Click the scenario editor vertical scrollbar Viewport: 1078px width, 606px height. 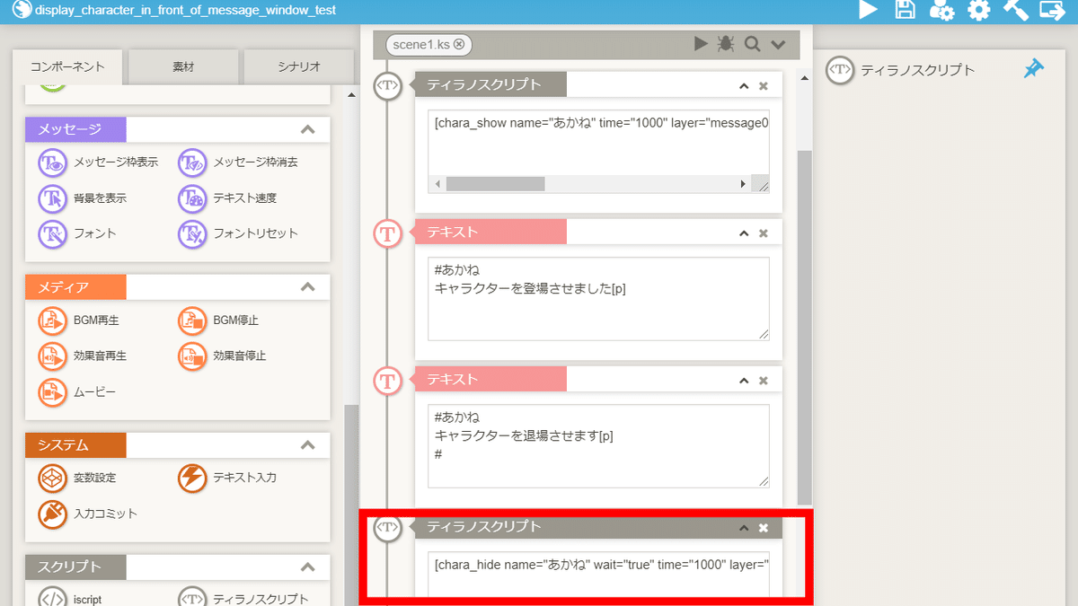click(804, 328)
